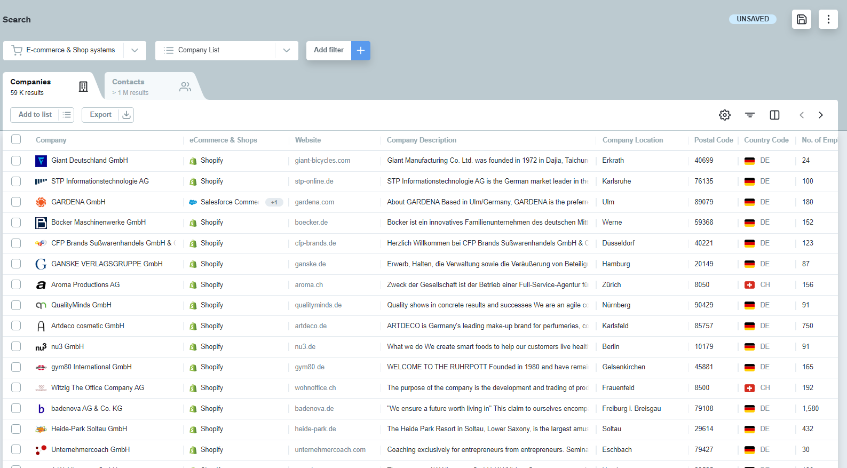Screen dimensions: 847x468
Task: Click the GANSKE VERLAGSGRUPPE logo icon
Action: point(41,264)
